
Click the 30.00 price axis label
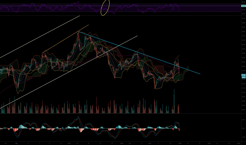point(243,101)
